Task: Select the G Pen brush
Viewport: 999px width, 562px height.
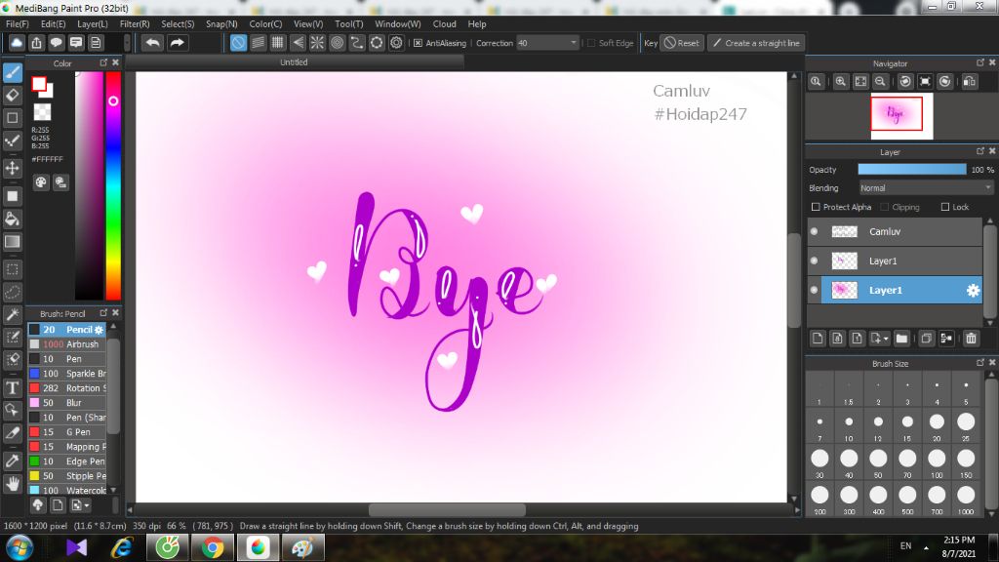Action: tap(67, 432)
